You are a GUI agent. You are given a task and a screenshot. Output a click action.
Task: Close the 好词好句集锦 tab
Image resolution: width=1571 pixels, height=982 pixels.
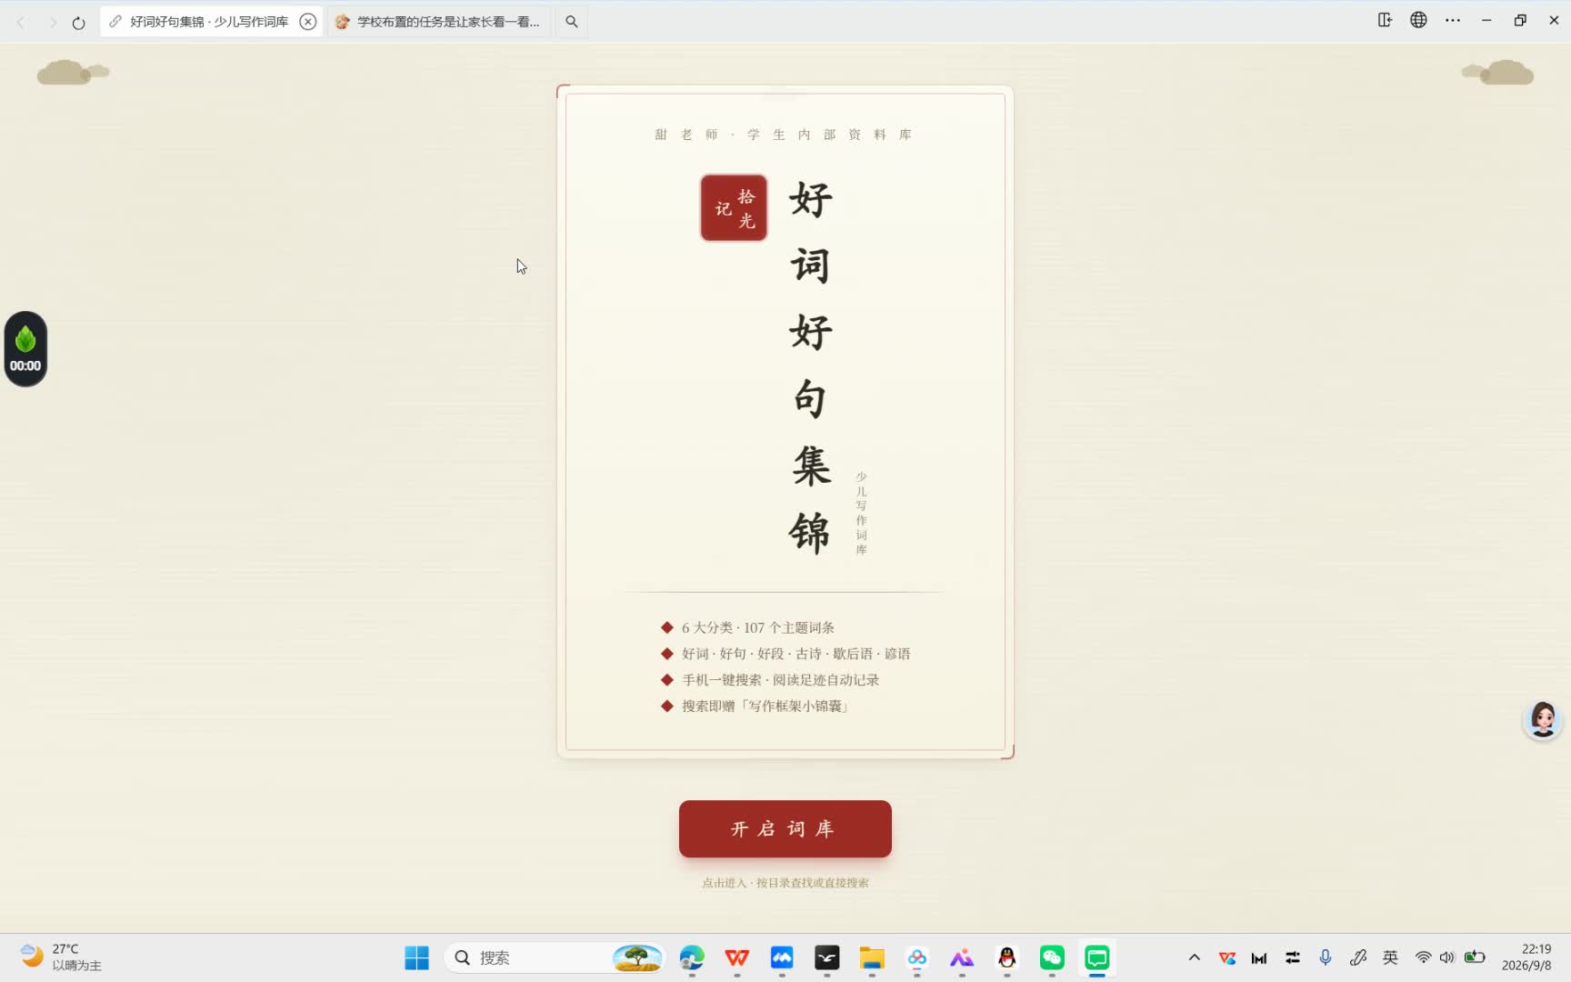pos(308,22)
